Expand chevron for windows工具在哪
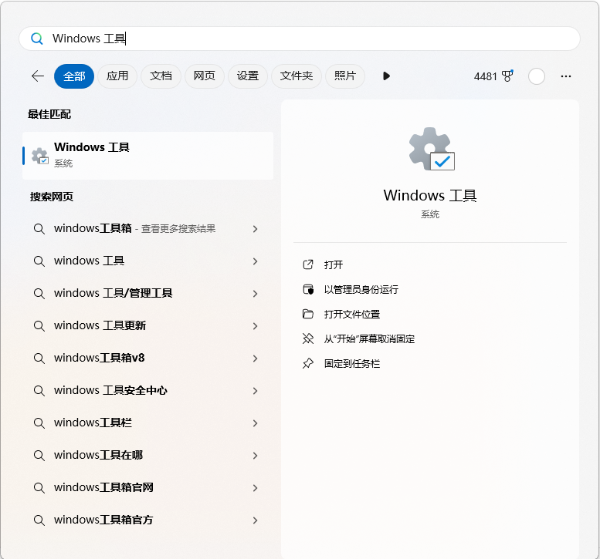The width and height of the screenshot is (600, 559). [x=256, y=456]
